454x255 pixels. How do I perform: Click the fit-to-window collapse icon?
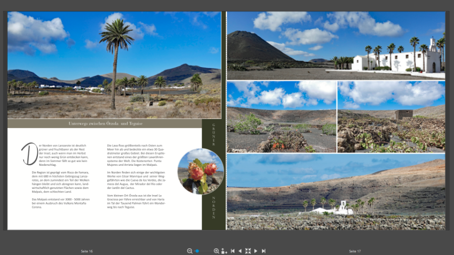[248, 251]
